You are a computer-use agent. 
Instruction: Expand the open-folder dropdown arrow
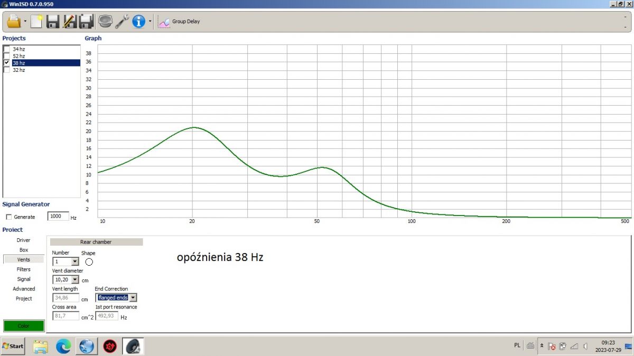[25, 22]
